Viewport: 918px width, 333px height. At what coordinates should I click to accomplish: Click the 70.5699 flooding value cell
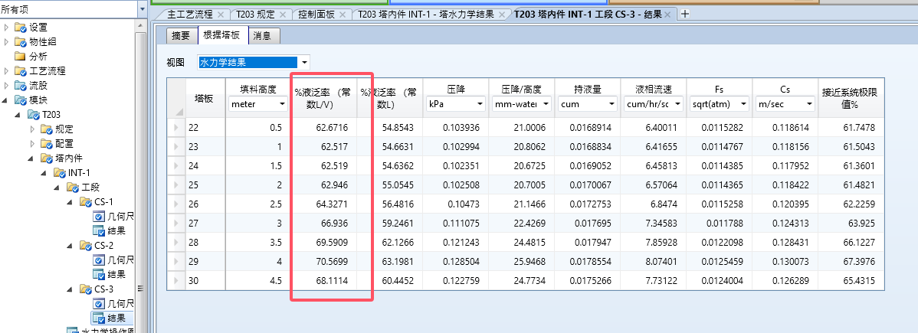point(324,262)
